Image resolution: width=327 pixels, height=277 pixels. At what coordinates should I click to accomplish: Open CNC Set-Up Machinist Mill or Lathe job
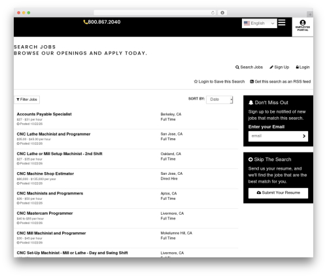(x=72, y=253)
